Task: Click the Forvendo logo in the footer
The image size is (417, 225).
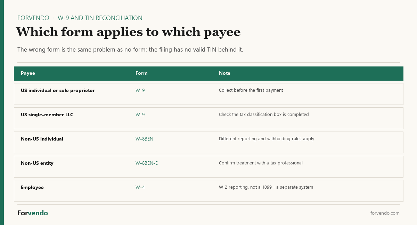Action: (33, 213)
